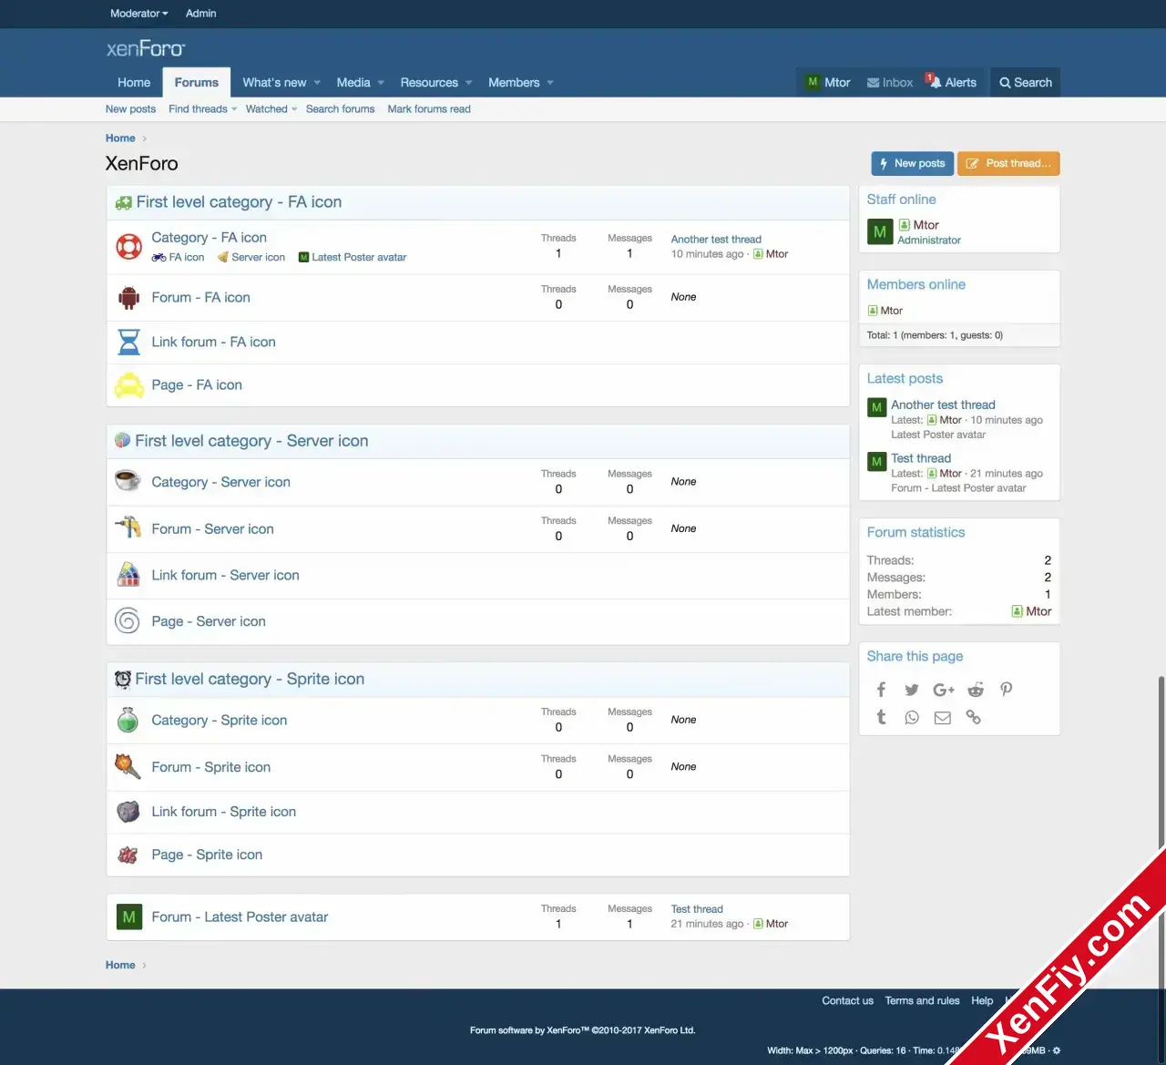Expand the Members menu arrow
This screenshot has height=1065, width=1166.
[550, 83]
